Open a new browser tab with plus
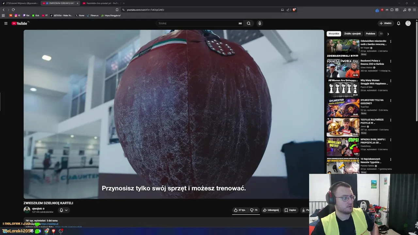Screen dimensions: 418x235 click(123, 3)
